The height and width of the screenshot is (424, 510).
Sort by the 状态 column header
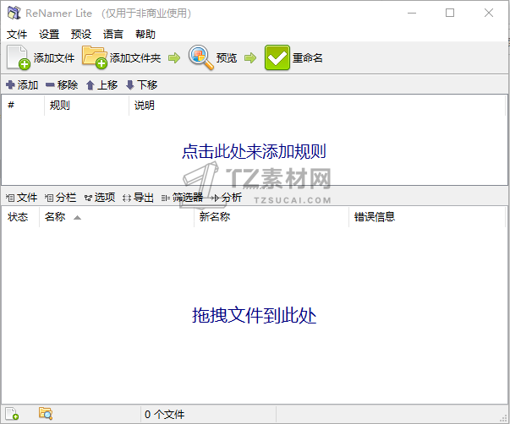pos(21,217)
